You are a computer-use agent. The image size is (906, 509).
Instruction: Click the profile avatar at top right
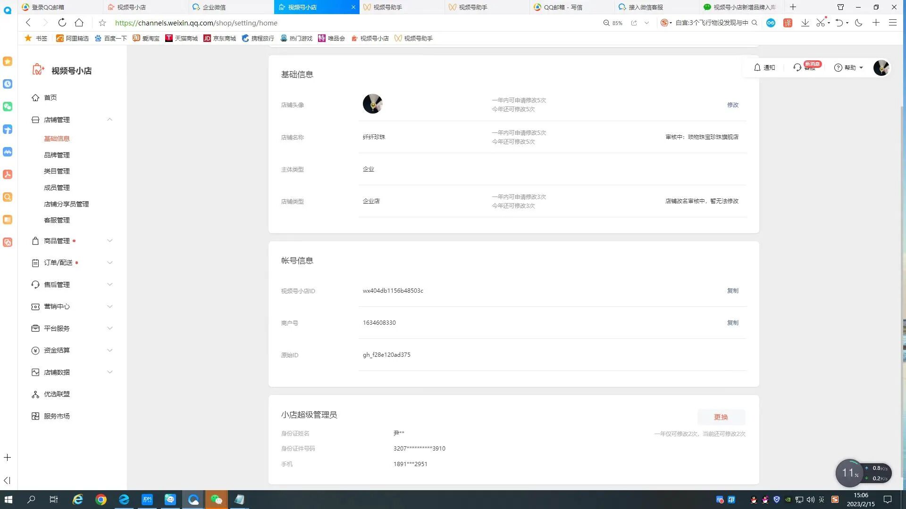(881, 67)
